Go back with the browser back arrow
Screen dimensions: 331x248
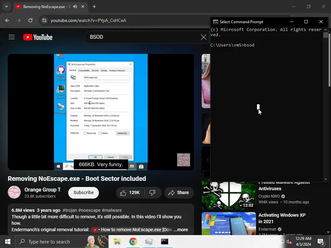(7, 20)
